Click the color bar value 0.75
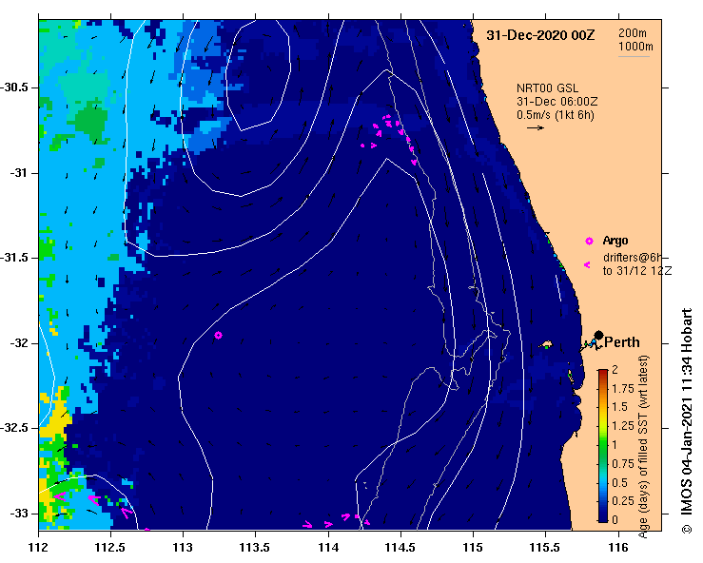This screenshot has height=563, width=703. (x=623, y=463)
